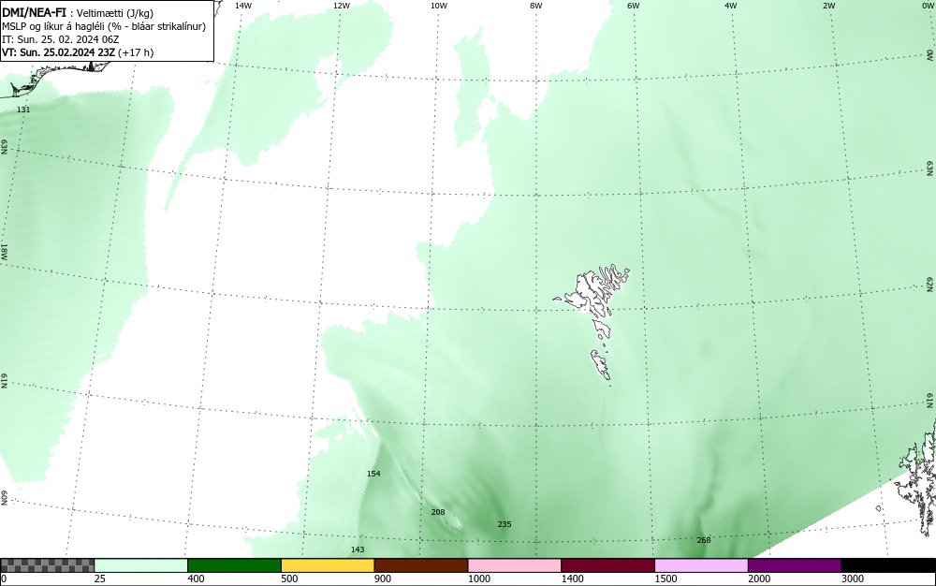Click the 4W longitude label
Image resolution: width=936 pixels, height=586 pixels.
click(x=731, y=6)
